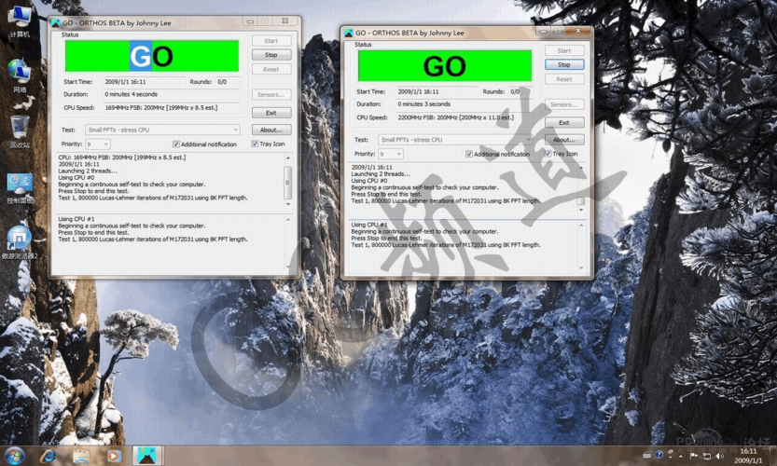Click the green GO status in right window
The image size is (777, 466).
pyautogui.click(x=445, y=66)
